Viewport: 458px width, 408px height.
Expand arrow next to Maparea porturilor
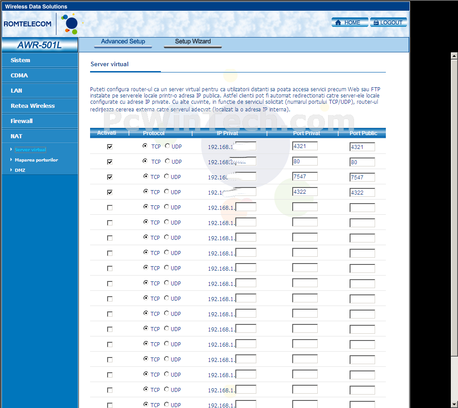(11, 160)
